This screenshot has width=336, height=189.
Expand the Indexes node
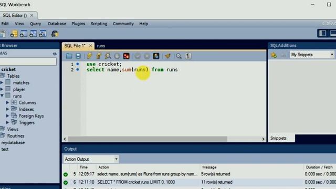click(7, 109)
